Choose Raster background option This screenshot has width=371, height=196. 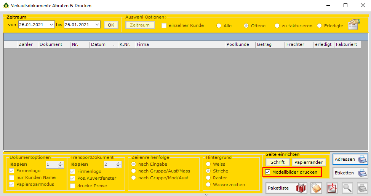click(x=208, y=178)
